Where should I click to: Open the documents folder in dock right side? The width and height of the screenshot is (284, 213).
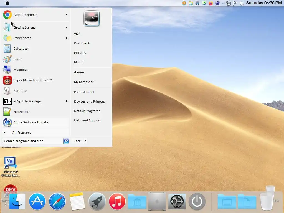point(247,202)
